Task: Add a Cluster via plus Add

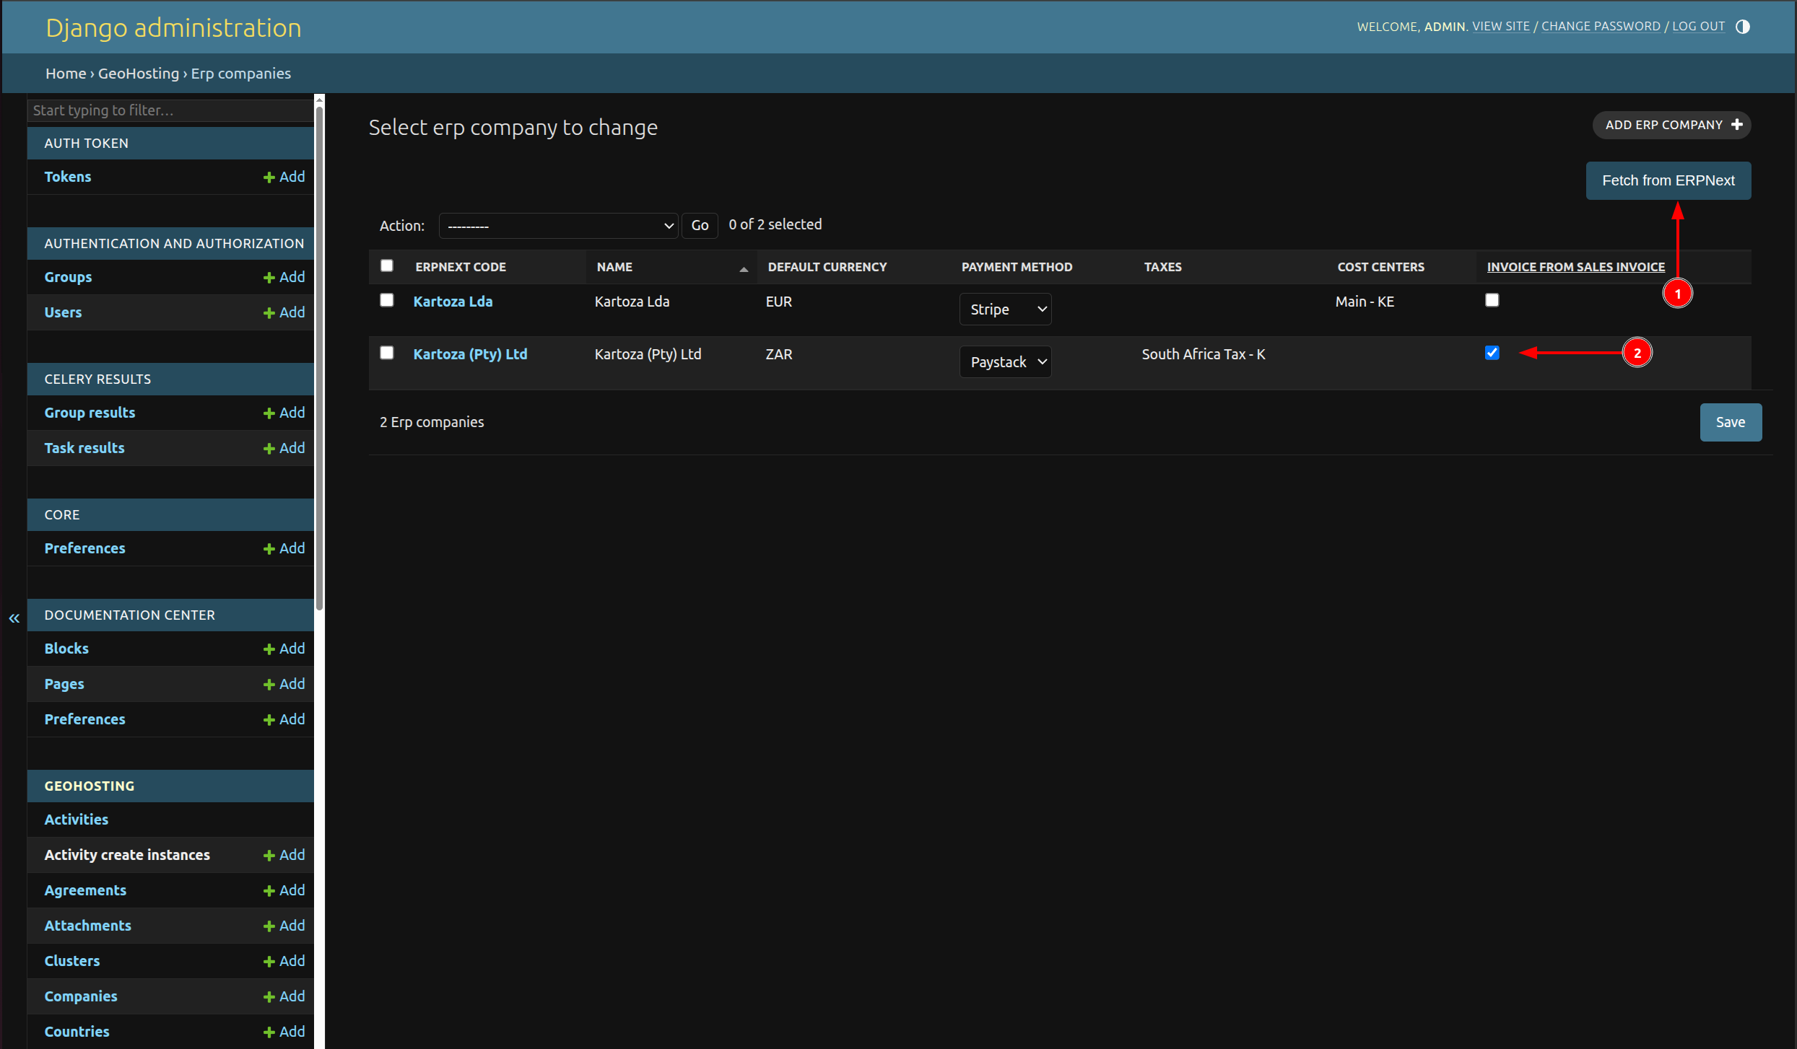Action: [x=284, y=961]
